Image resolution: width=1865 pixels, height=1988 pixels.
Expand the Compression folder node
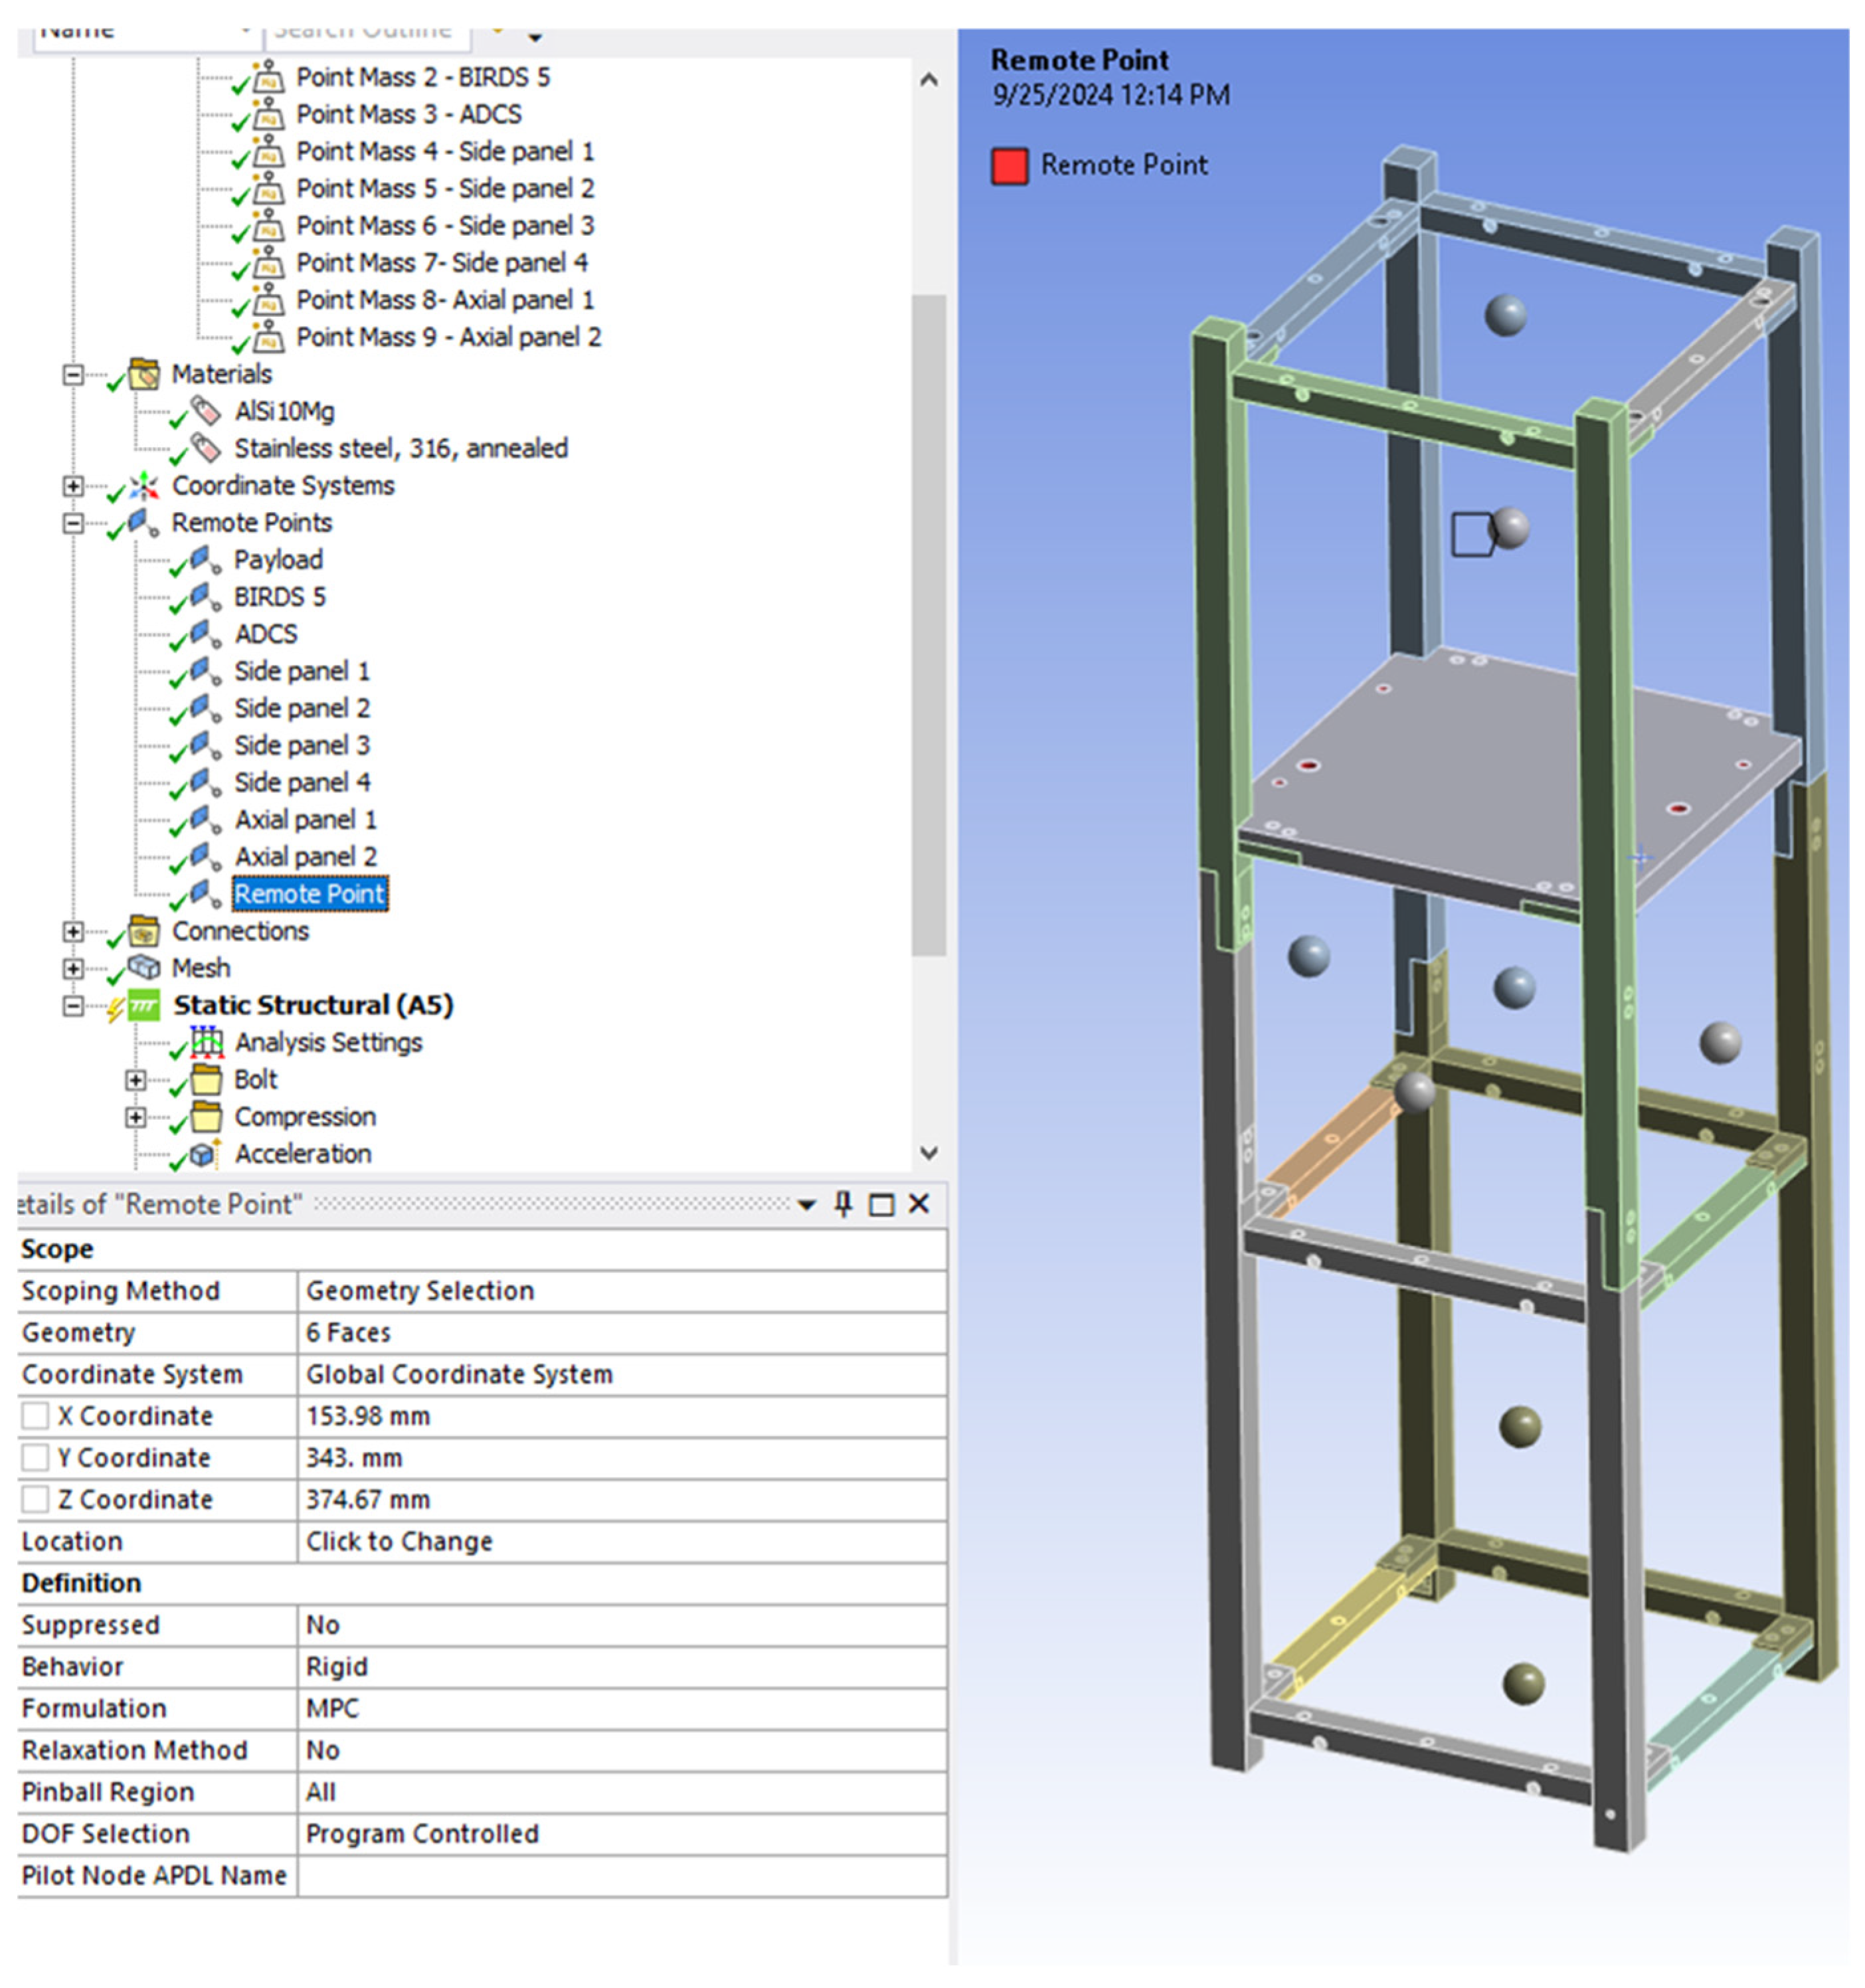pyautogui.click(x=136, y=1117)
